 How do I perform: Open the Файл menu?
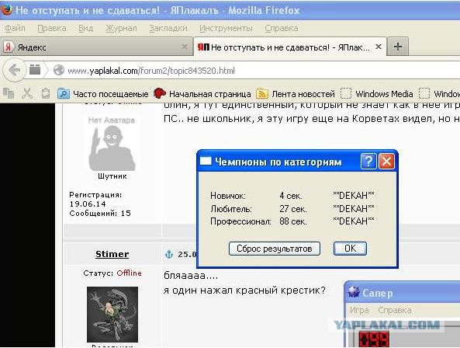point(15,28)
